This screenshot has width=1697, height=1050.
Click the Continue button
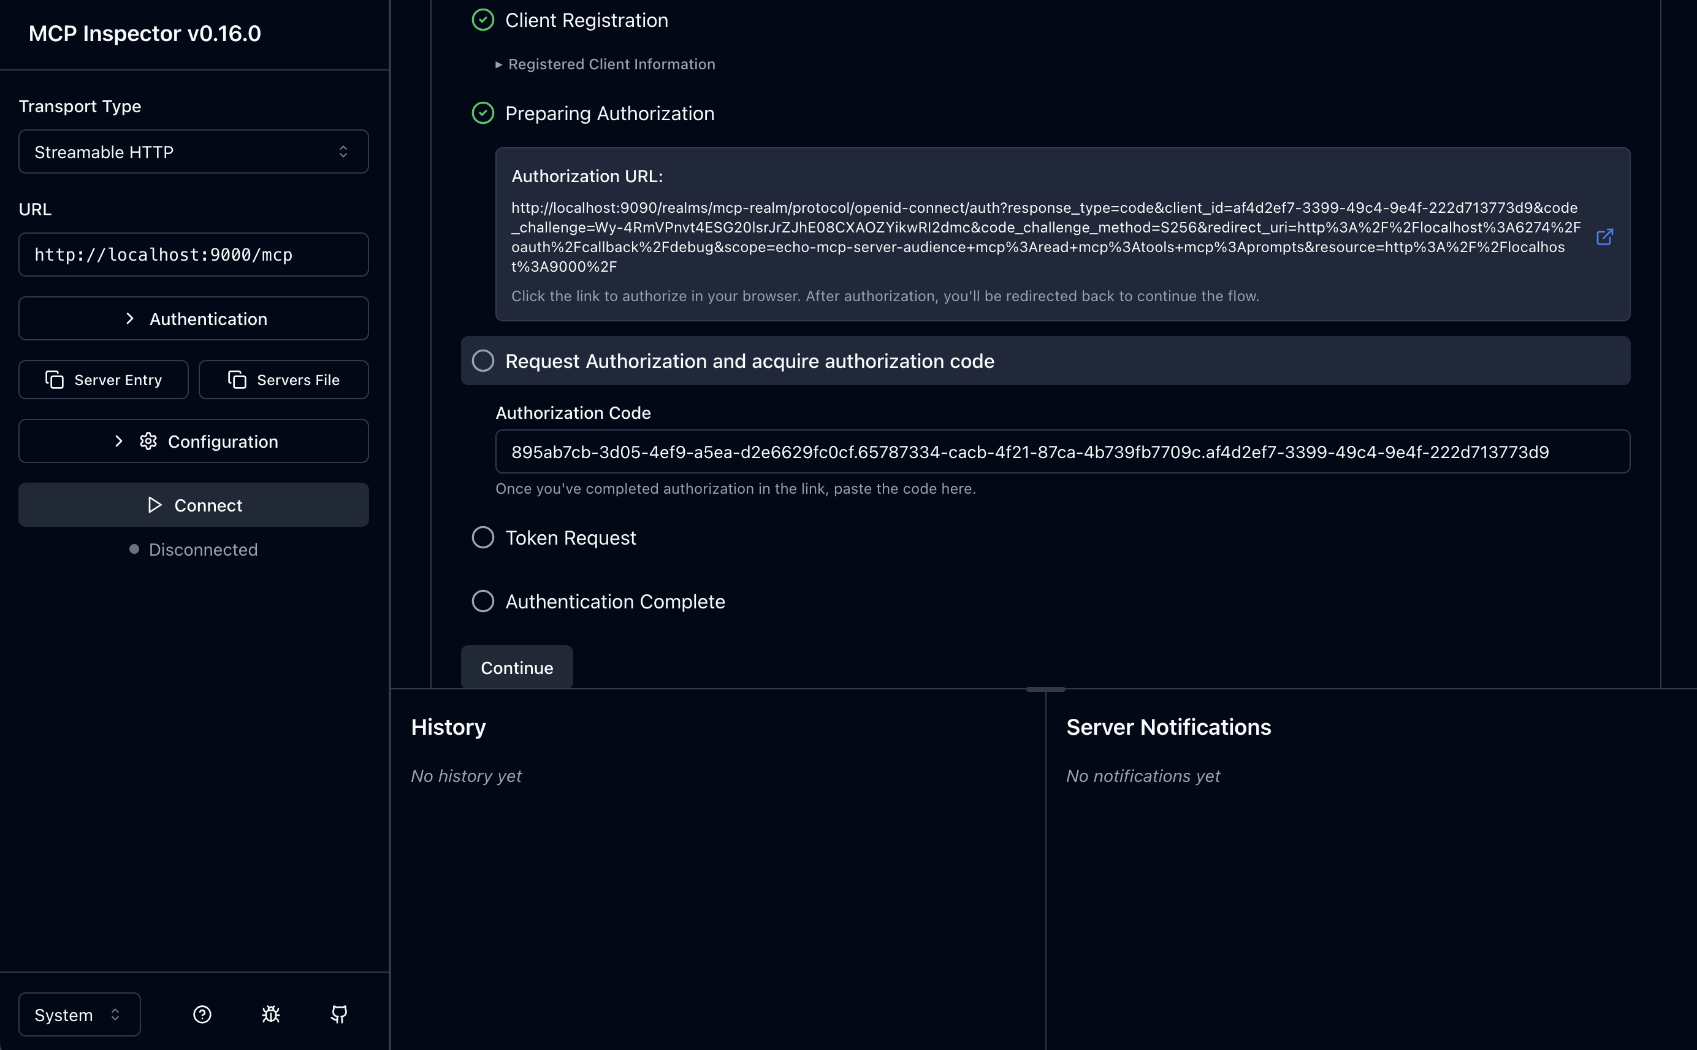tap(516, 667)
